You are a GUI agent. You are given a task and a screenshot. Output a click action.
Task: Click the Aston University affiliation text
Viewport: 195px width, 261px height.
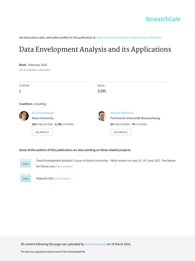(43, 118)
